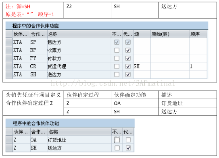The width and height of the screenshot is (219, 158).
Task: Click the 描述 header cell
Action: coord(188,95)
